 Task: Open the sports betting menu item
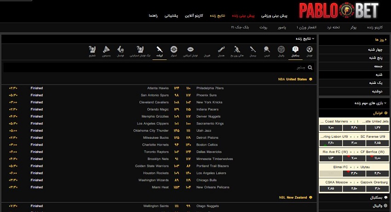[x=274, y=16]
